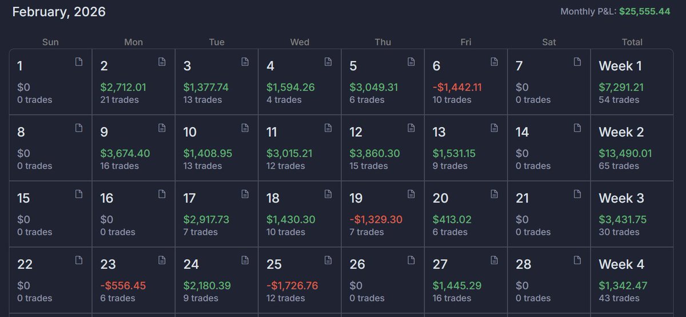Click the 4 trades count on February 4
Image resolution: width=686 pixels, height=317 pixels.
point(284,100)
